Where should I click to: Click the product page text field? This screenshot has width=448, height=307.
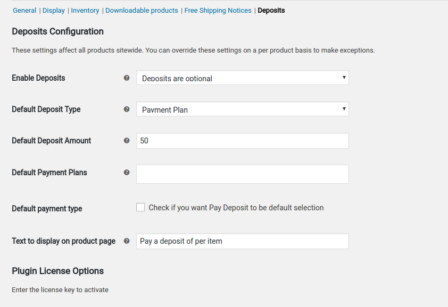click(242, 241)
